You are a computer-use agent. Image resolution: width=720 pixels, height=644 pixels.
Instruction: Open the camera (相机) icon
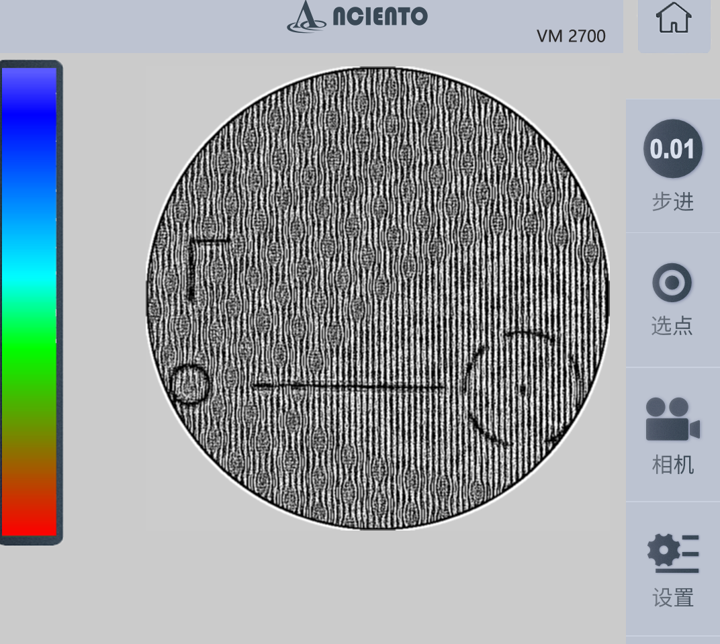point(672,420)
